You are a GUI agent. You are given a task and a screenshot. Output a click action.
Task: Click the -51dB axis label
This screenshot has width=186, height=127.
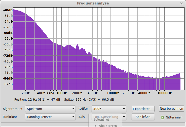point(8,16)
